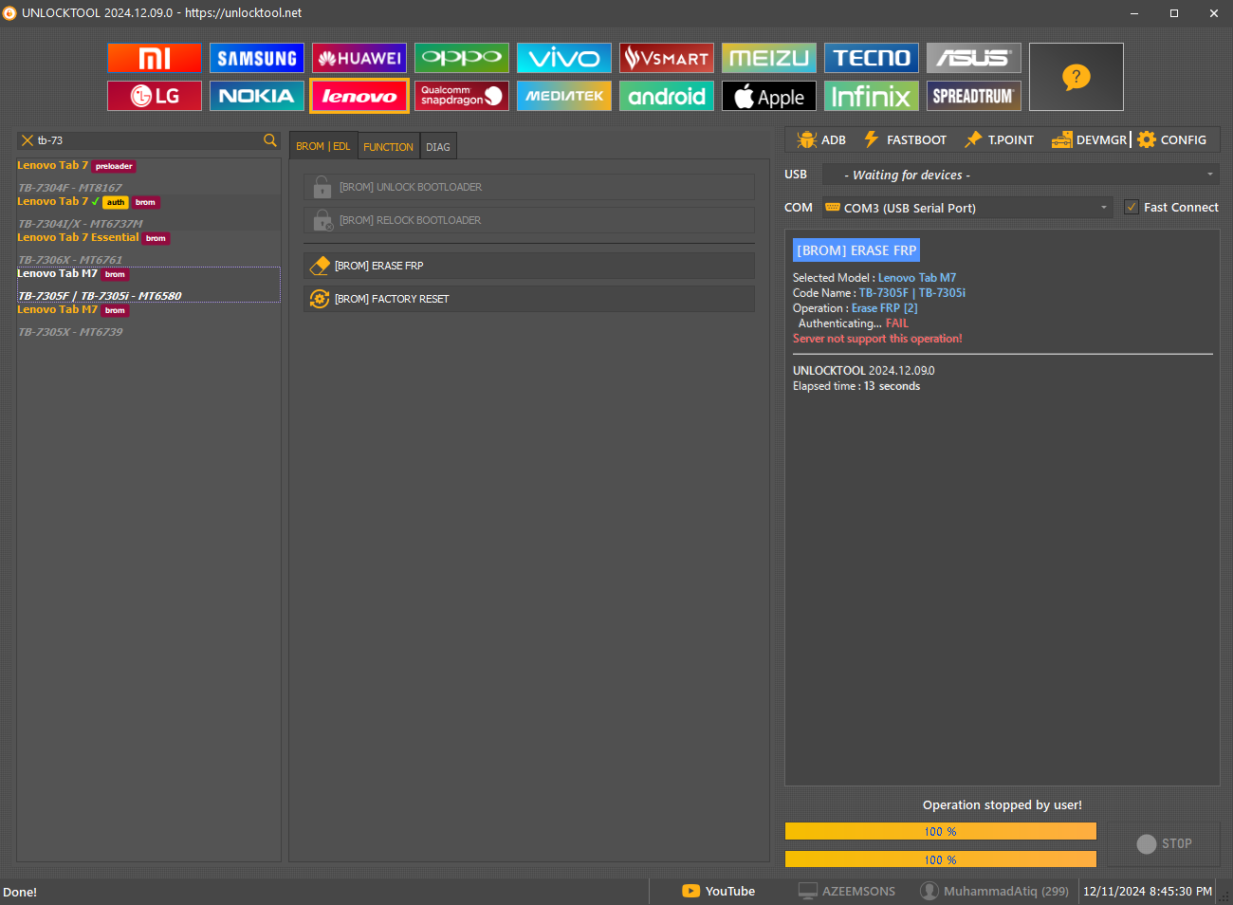Viewport: 1233px width, 905px height.
Task: Select Lenovo Tab M7 TB-7305X MT6739
Action: pos(148,321)
